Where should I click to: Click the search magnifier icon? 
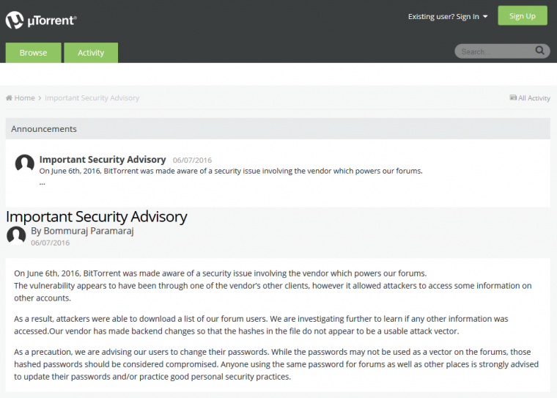pyautogui.click(x=539, y=51)
